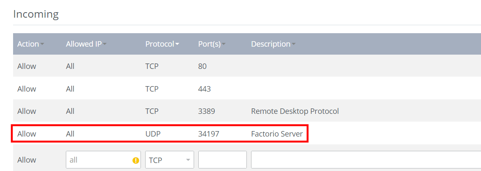Select the Remote Desktop Protocol rule row
The image size is (481, 171).
pyautogui.click(x=247, y=111)
